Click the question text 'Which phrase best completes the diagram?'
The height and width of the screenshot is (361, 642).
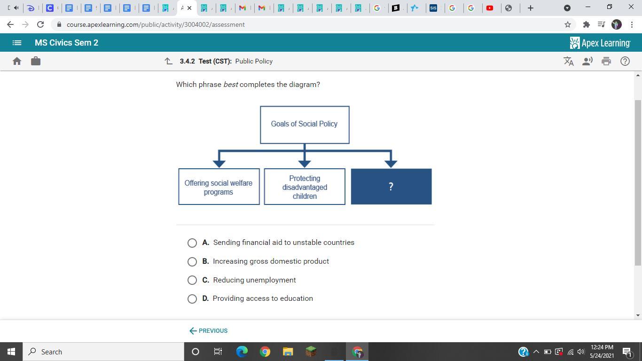[x=248, y=85]
